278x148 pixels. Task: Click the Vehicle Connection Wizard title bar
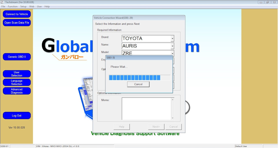[x=139, y=18]
